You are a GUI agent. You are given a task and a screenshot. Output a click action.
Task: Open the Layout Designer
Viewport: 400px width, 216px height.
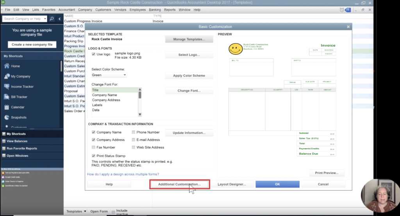click(x=232, y=184)
